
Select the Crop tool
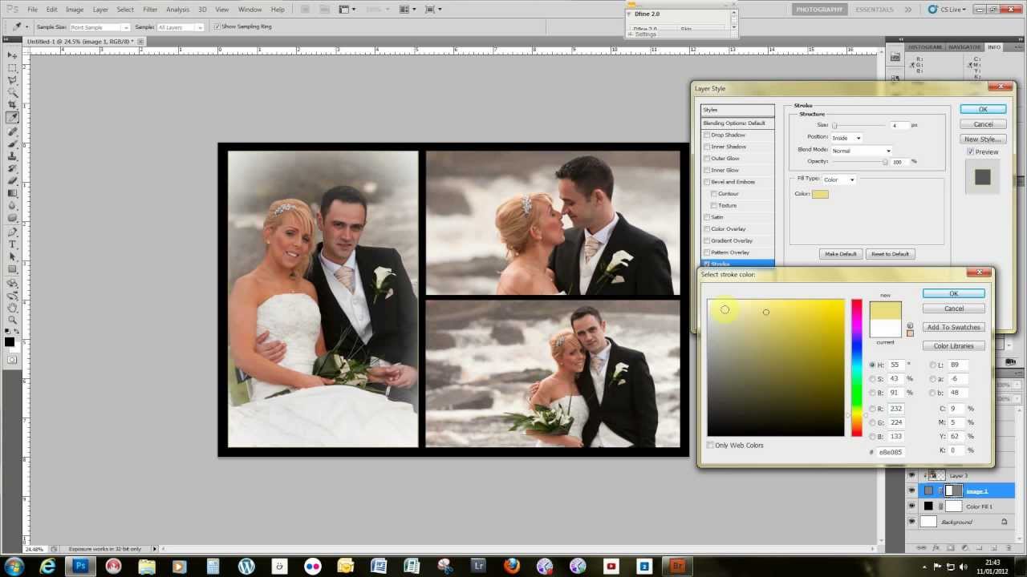[x=12, y=105]
